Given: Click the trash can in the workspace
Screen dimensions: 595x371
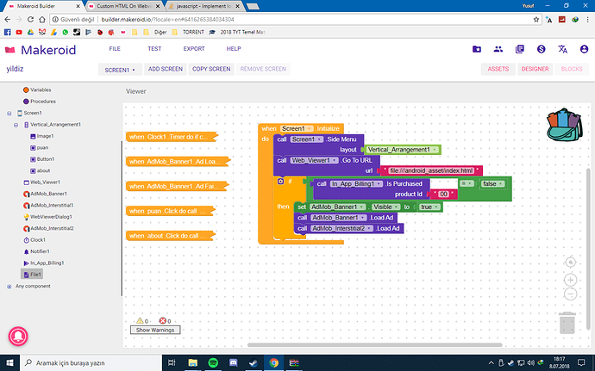Looking at the screenshot, I should [567, 324].
